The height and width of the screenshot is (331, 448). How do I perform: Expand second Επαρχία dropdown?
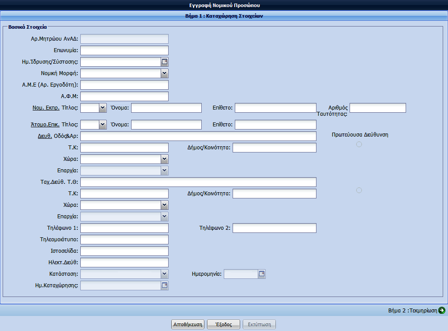pyautogui.click(x=164, y=217)
